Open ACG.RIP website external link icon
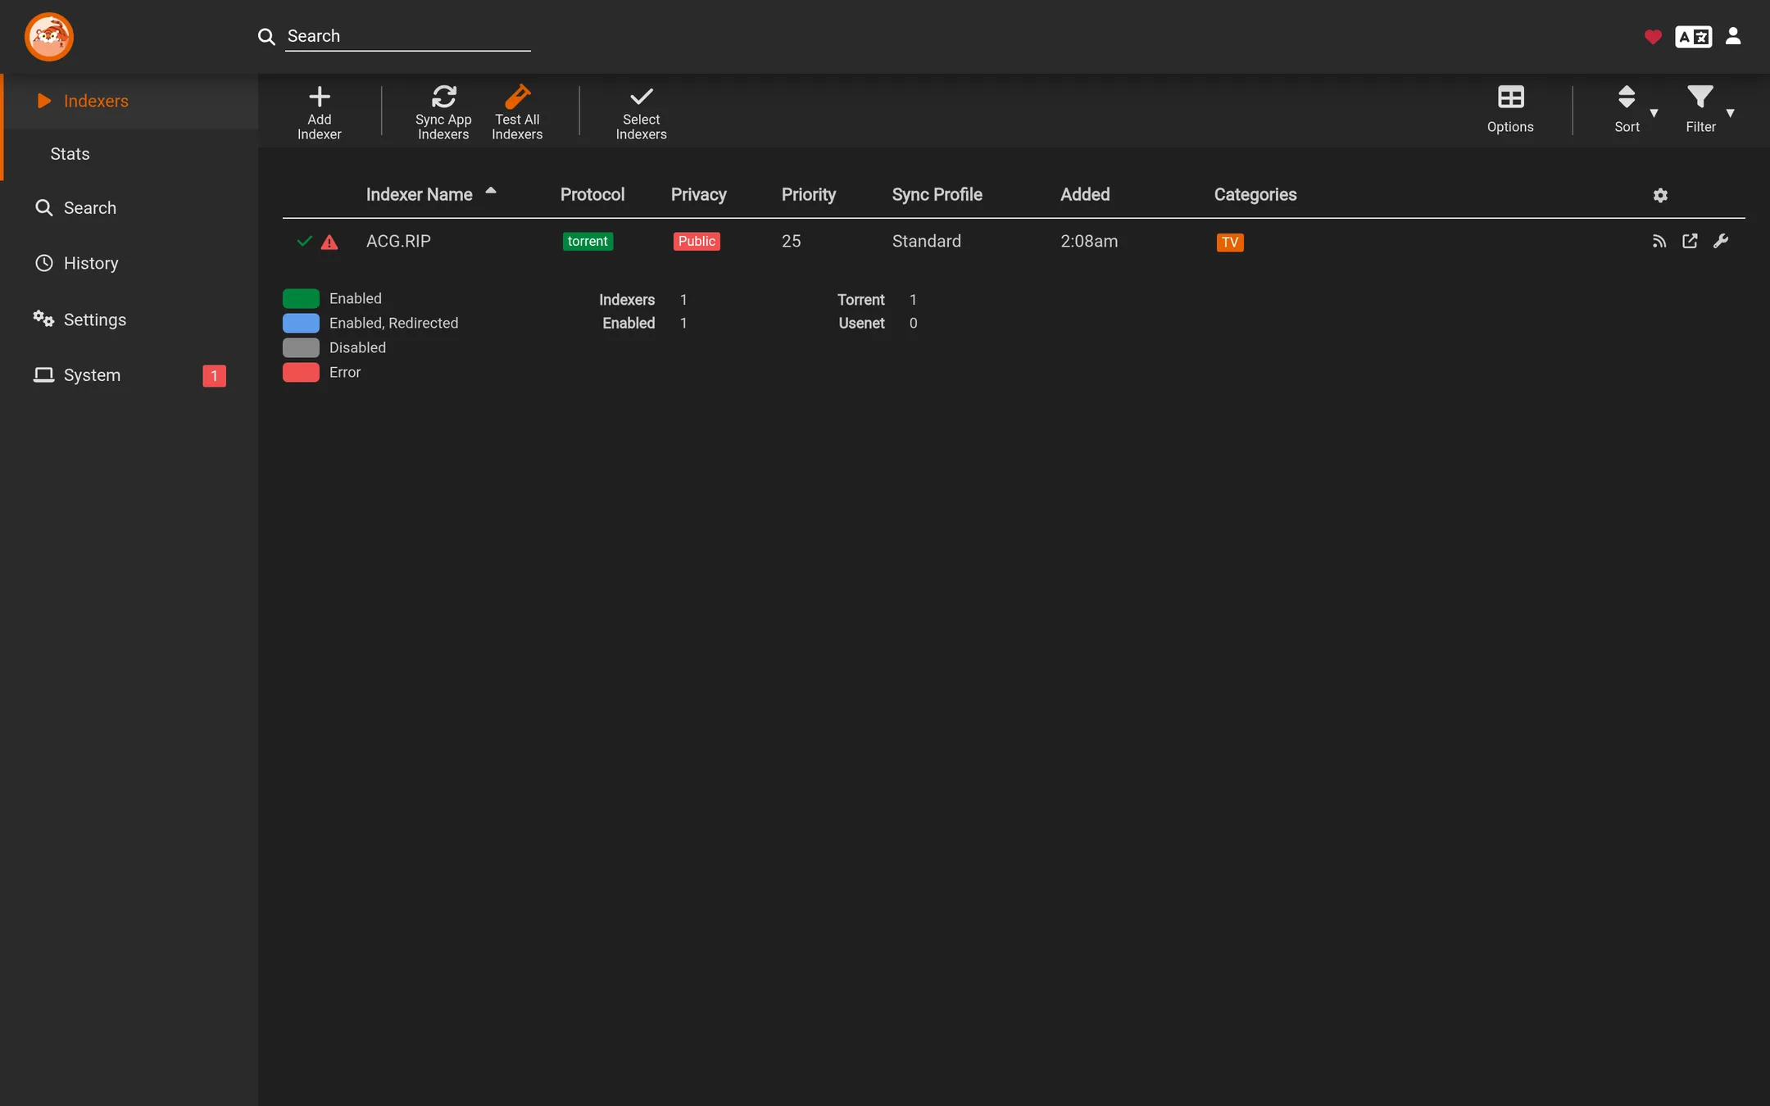Image resolution: width=1770 pixels, height=1106 pixels. [x=1690, y=241]
